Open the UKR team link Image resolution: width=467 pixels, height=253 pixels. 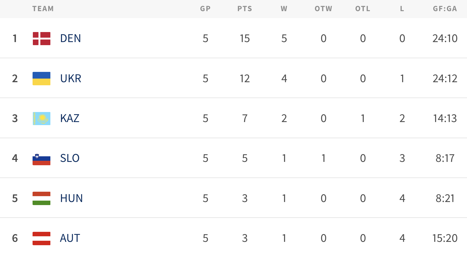pyautogui.click(x=71, y=79)
